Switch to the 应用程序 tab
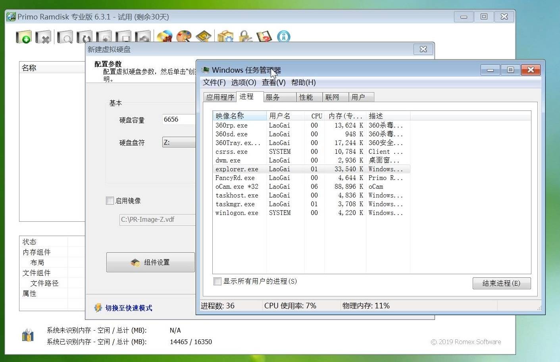The height and width of the screenshot is (362, 560). [x=220, y=97]
